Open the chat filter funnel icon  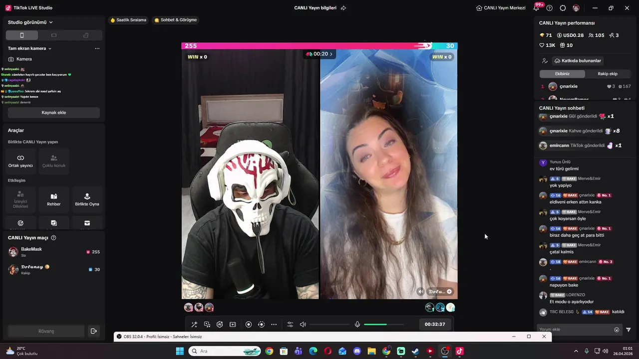pyautogui.click(x=629, y=330)
